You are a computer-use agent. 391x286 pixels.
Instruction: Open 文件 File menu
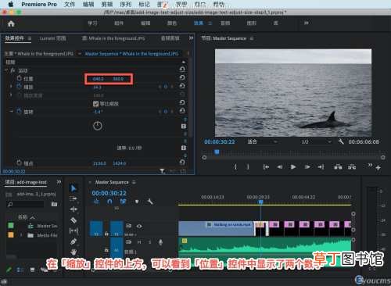pos(70,4)
